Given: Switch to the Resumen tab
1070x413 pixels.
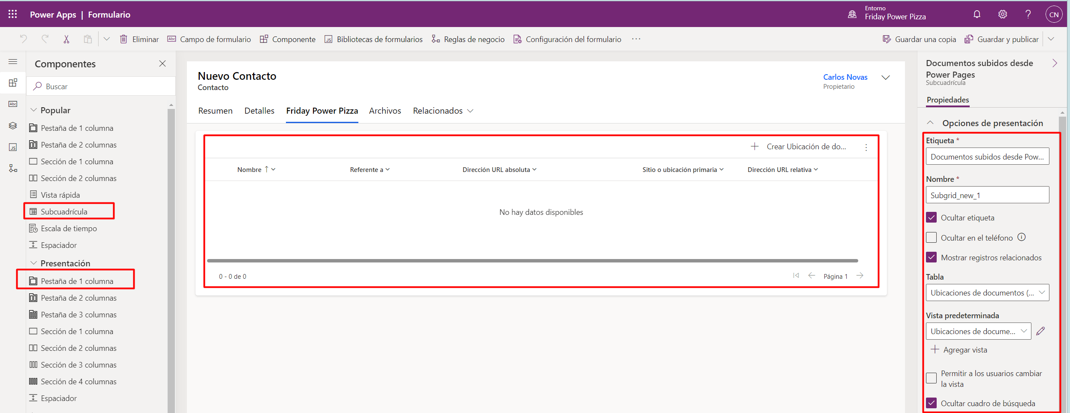Looking at the screenshot, I should (215, 111).
